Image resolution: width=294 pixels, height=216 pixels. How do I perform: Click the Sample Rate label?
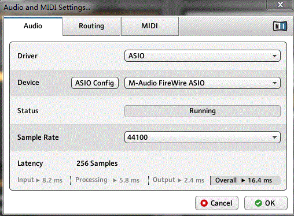click(38, 137)
